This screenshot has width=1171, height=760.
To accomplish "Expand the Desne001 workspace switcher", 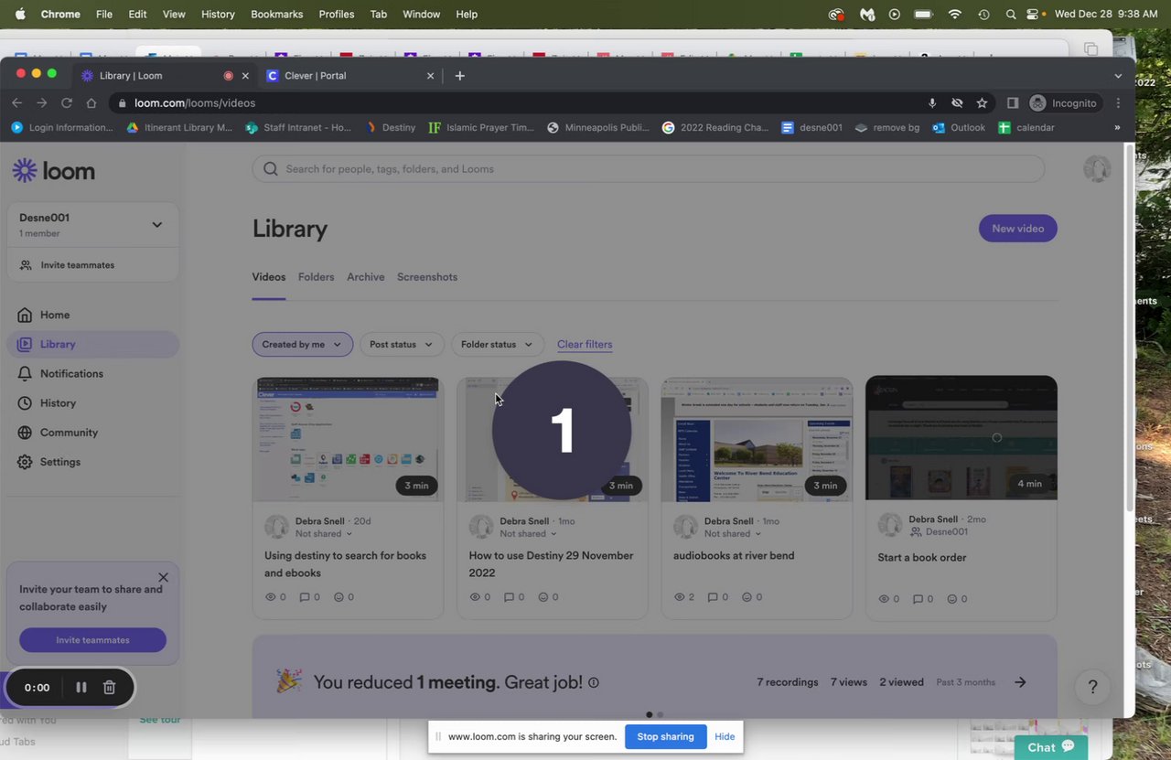I will coord(92,225).
